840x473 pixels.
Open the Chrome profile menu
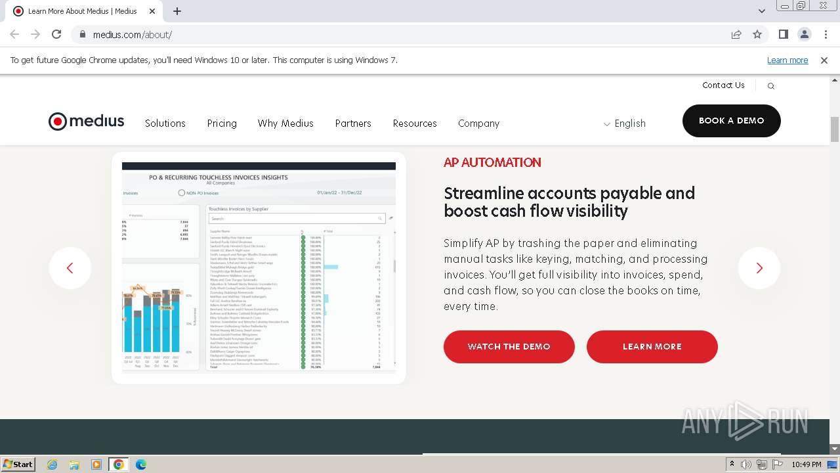tap(805, 34)
